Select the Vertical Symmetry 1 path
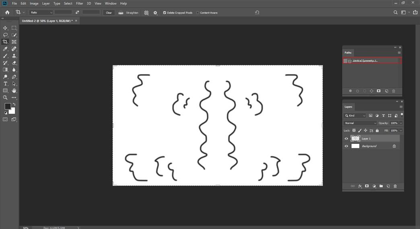Image resolution: width=420 pixels, height=229 pixels. pyautogui.click(x=372, y=61)
